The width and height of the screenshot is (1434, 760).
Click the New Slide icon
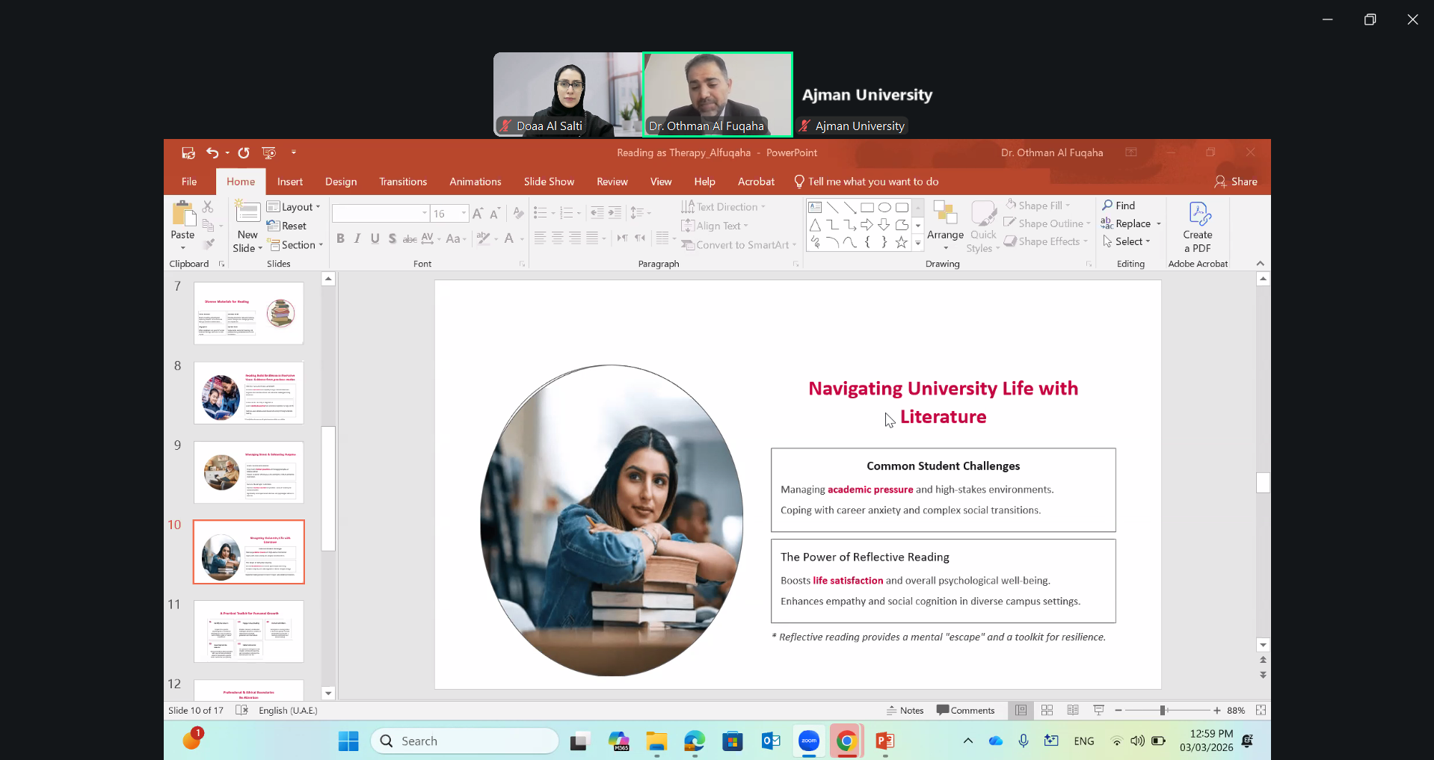247,213
